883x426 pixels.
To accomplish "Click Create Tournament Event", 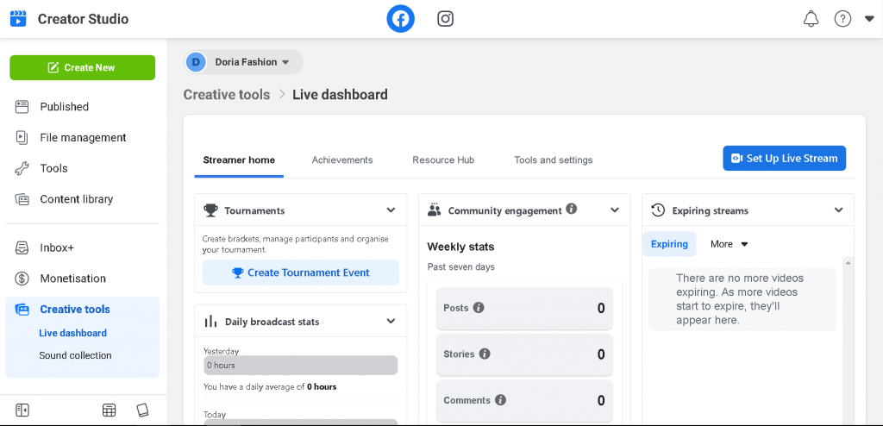I will pos(301,273).
